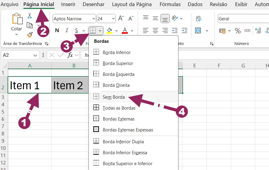Choose Bordas Externas Espessas option
Screen dimensions: 269x170
(x=134, y=130)
